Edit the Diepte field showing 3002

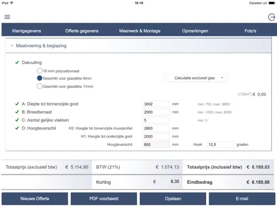click(x=156, y=104)
